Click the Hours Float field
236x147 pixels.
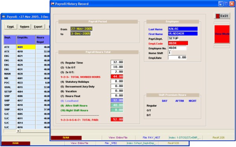tap(117, 96)
